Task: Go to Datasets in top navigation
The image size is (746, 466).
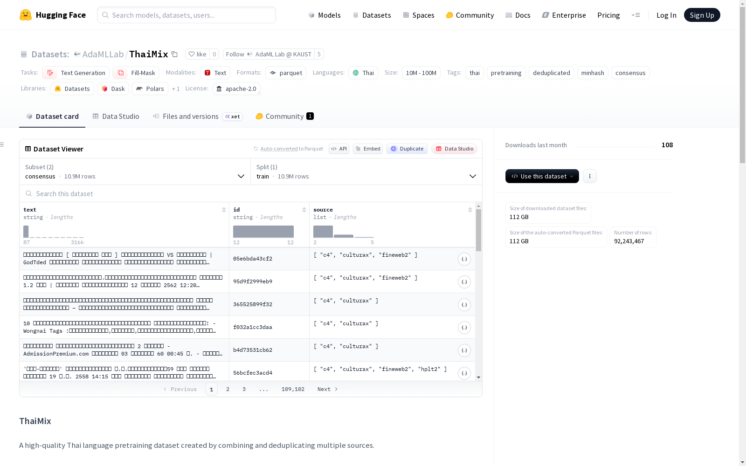Action: 372,15
